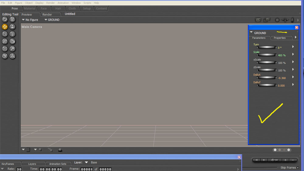Pick the Taper editing tool
The image size is (304, 171).
pyautogui.click(x=12, y=34)
